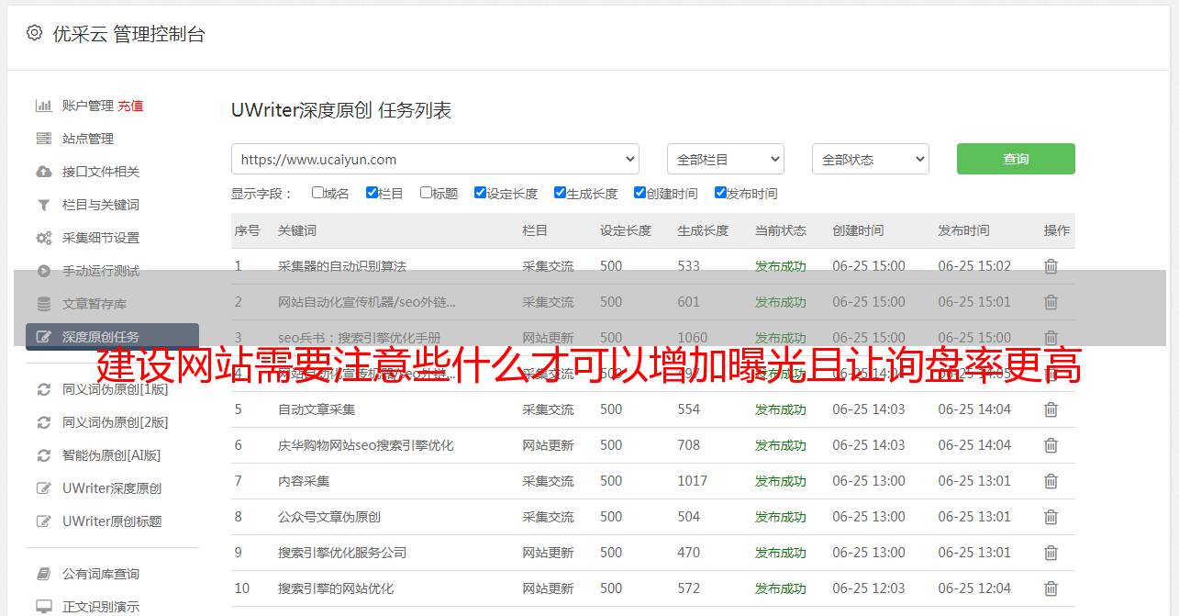Click keyword 采集器的自动识别算法
The image size is (1179, 616).
(342, 266)
